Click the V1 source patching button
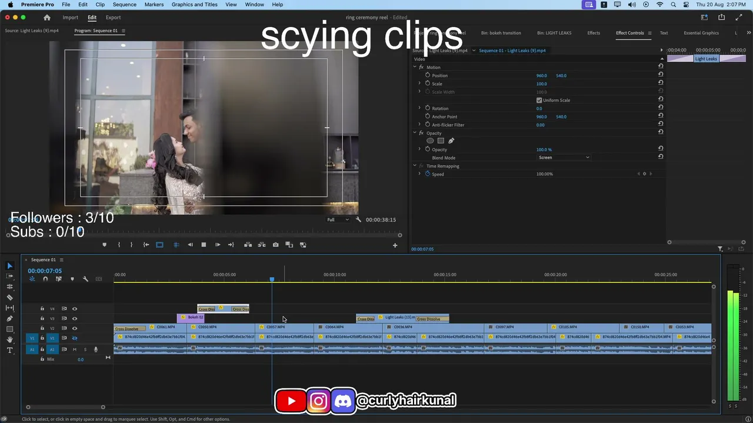 [x=32, y=338]
